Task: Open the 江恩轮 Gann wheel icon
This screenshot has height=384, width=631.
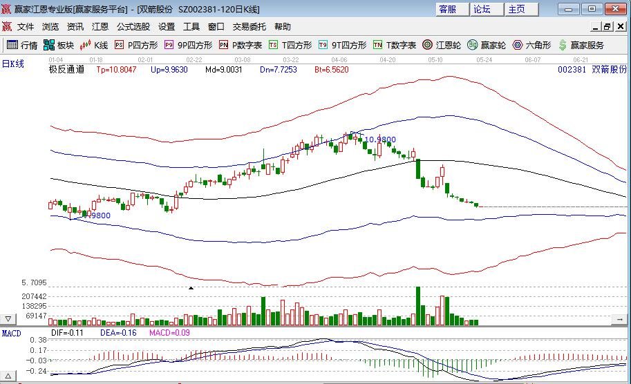Action: click(x=427, y=45)
